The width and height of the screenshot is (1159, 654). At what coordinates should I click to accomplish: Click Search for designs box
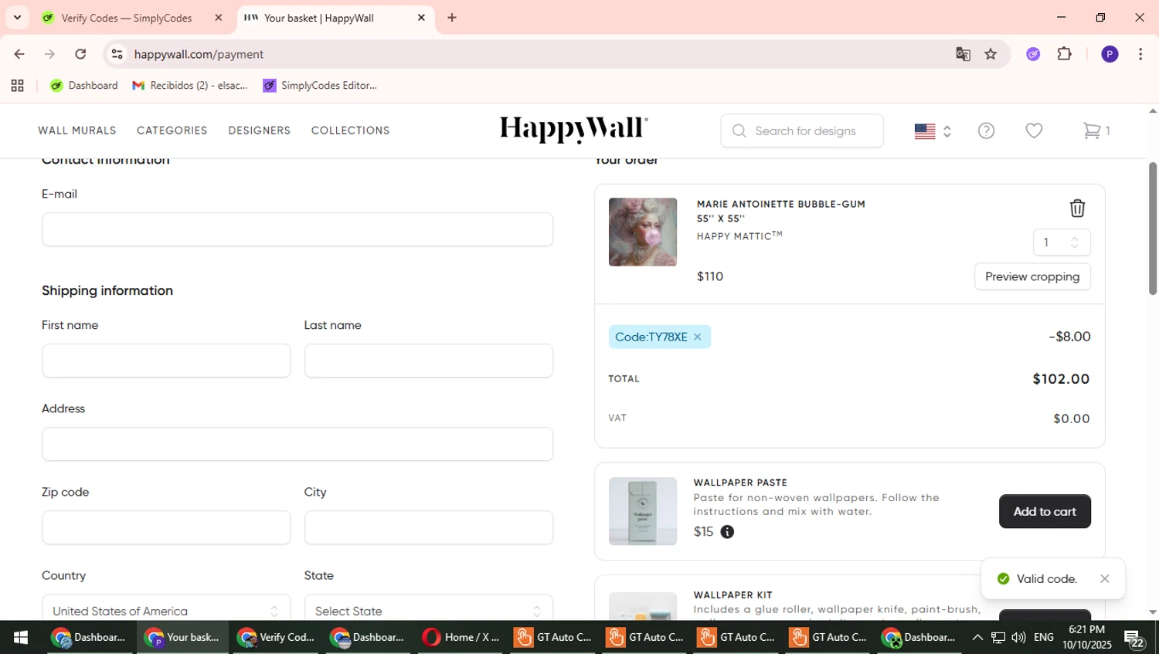(802, 130)
